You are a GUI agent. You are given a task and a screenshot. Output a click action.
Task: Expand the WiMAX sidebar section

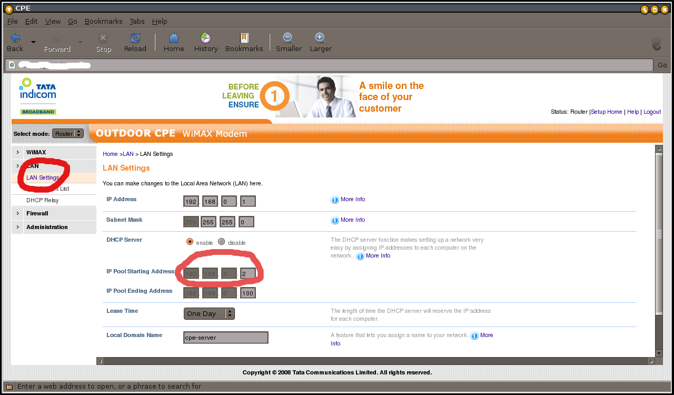tap(54, 152)
